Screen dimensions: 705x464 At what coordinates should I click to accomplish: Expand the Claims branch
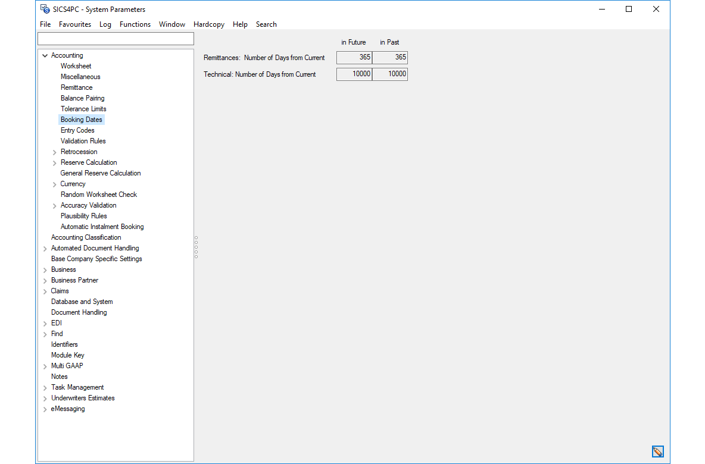(45, 291)
